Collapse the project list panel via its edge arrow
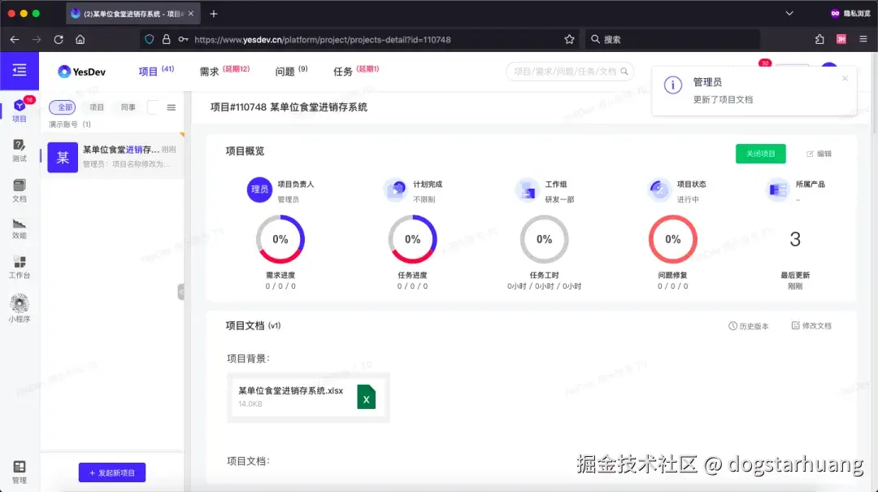 pos(182,291)
